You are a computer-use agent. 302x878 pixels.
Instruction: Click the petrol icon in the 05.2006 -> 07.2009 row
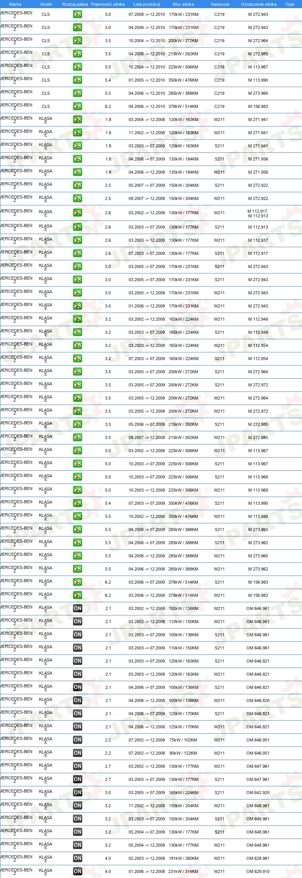click(x=77, y=424)
